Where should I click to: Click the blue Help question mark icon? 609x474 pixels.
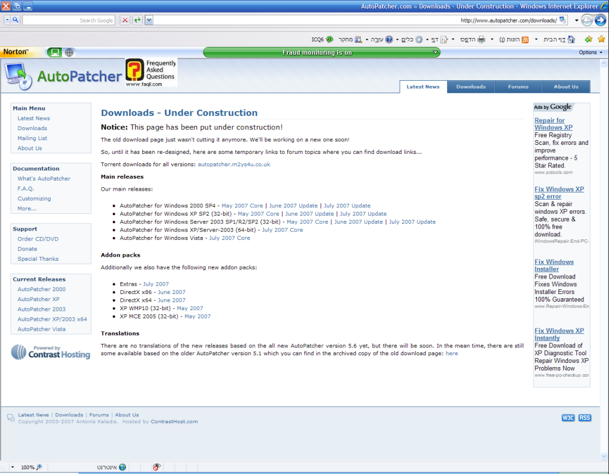click(x=389, y=40)
